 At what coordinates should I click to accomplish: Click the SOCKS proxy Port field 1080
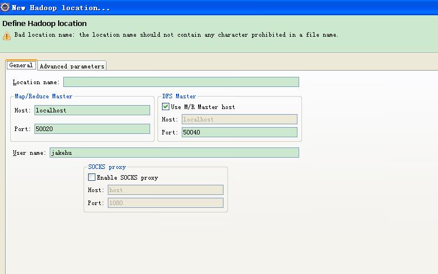165,203
